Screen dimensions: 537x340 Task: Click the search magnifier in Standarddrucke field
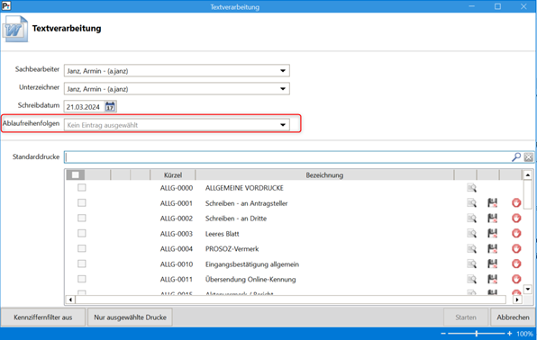(x=516, y=157)
